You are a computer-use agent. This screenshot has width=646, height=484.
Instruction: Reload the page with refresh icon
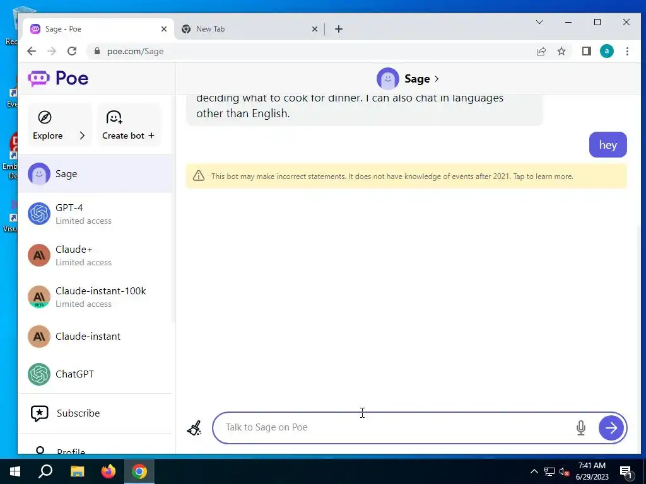(x=72, y=51)
